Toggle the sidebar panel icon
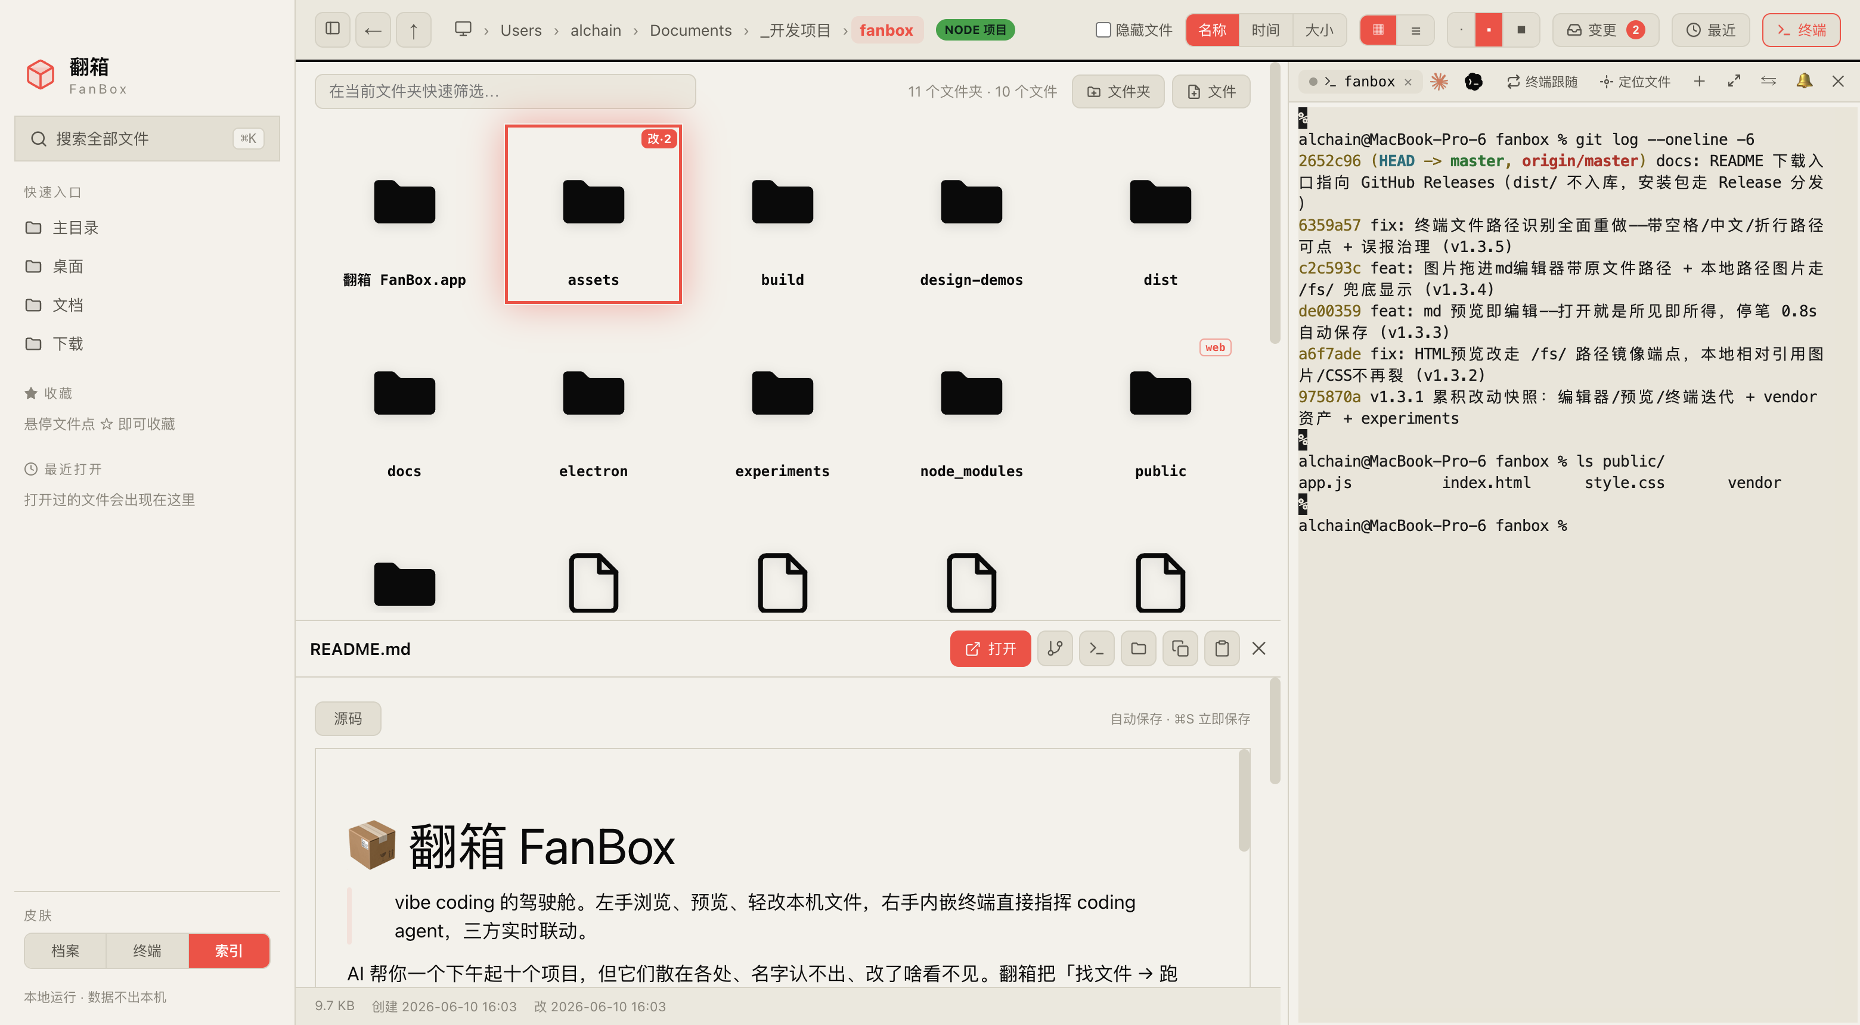This screenshot has width=1860, height=1025. (x=332, y=30)
